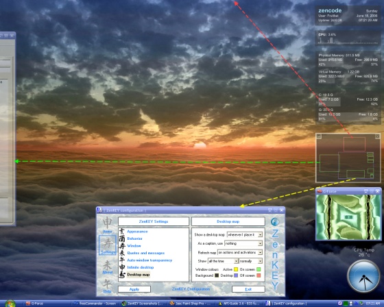Image resolution: width=384 pixels, height=307 pixels.
Task: Select the Settings kanji icon in sidebar
Action: (x=108, y=245)
